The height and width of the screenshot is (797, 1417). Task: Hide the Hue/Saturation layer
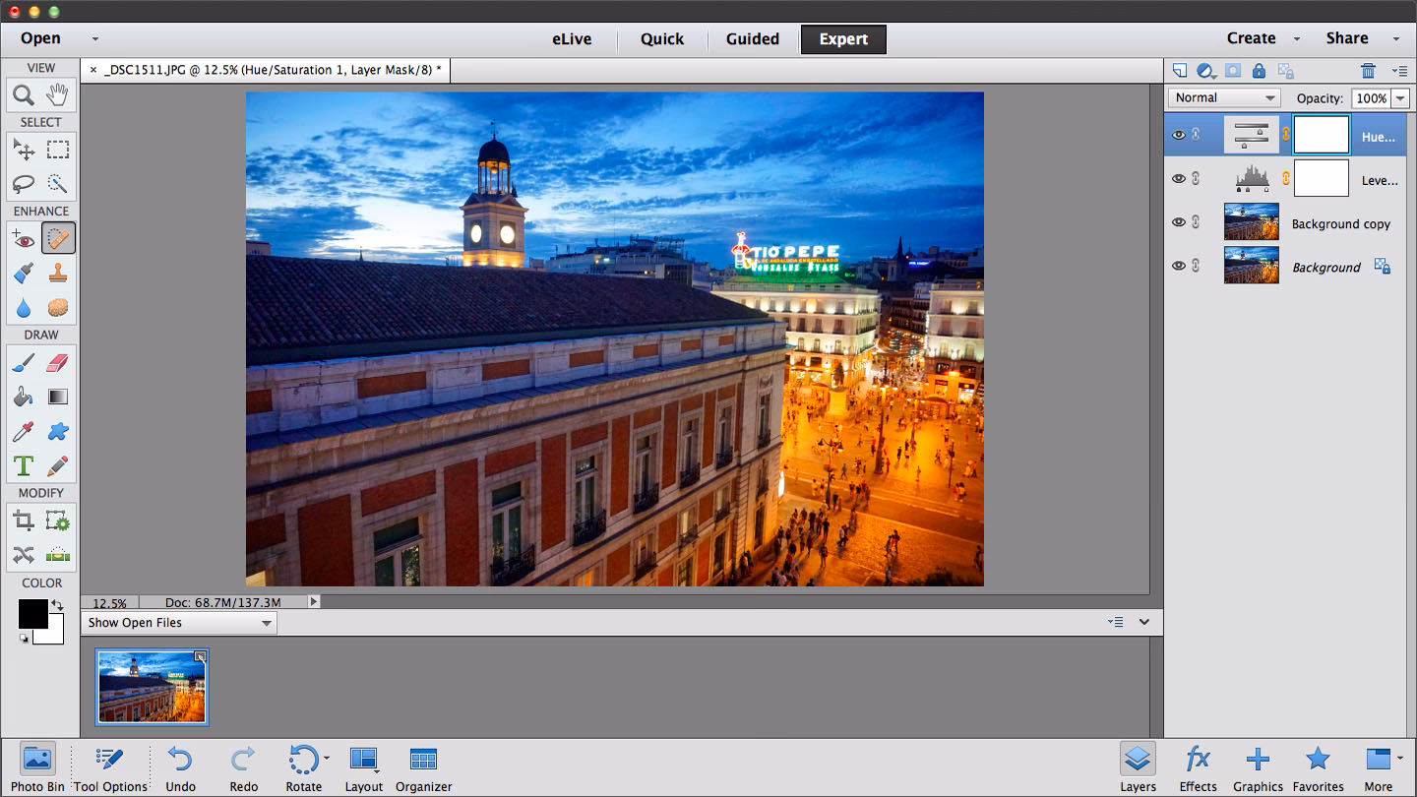coord(1178,135)
